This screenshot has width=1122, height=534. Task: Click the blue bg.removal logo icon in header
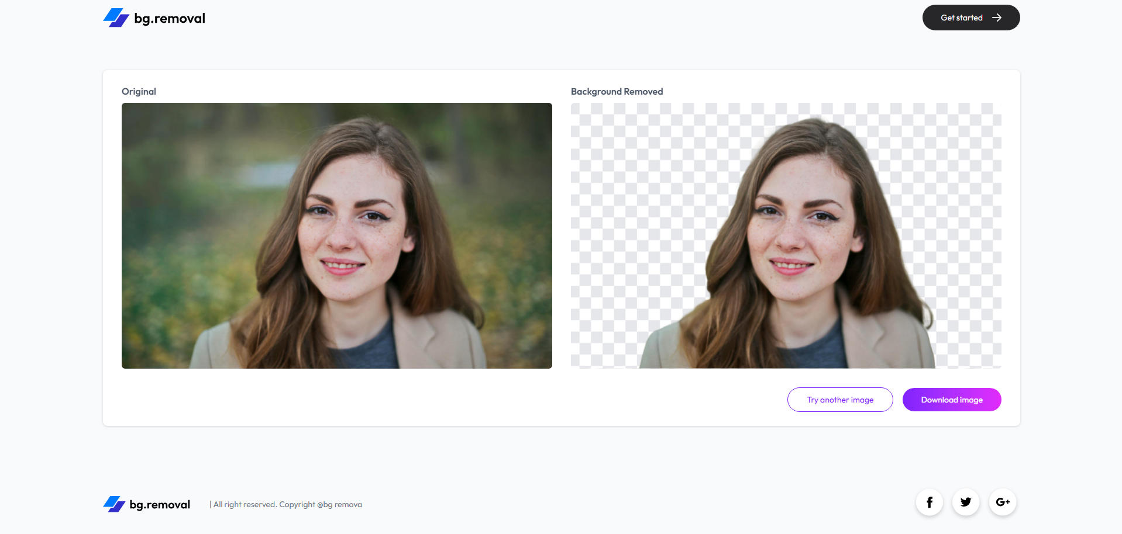(x=116, y=18)
